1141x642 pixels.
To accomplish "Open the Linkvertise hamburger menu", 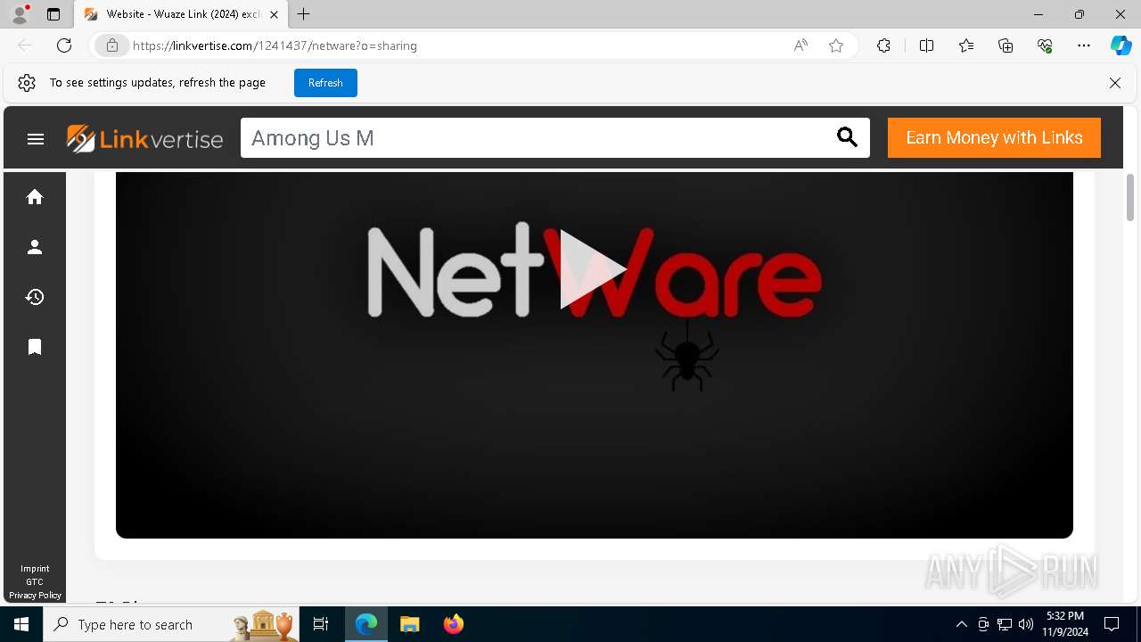I will [36, 138].
